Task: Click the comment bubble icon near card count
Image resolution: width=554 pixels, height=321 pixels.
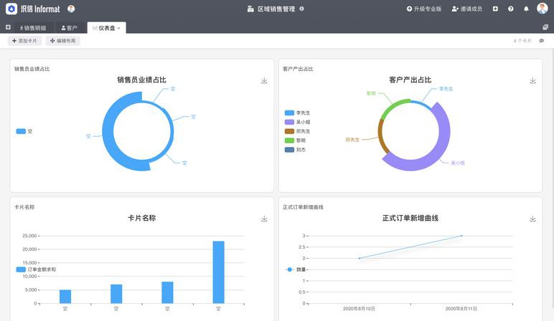Action: click(542, 41)
